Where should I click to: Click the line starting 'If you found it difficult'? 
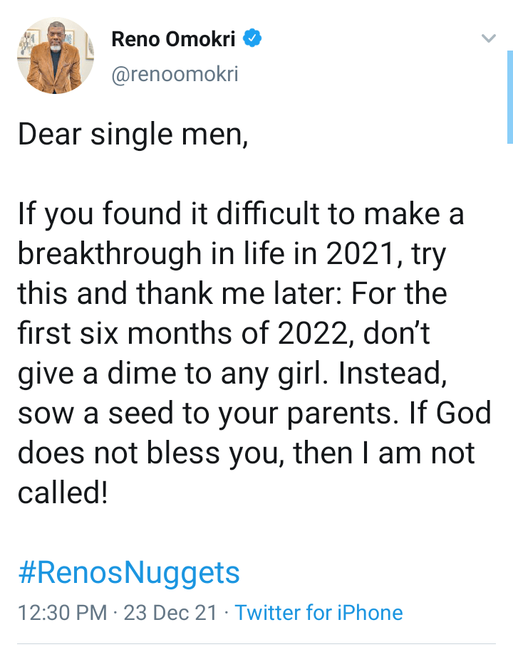click(x=241, y=215)
